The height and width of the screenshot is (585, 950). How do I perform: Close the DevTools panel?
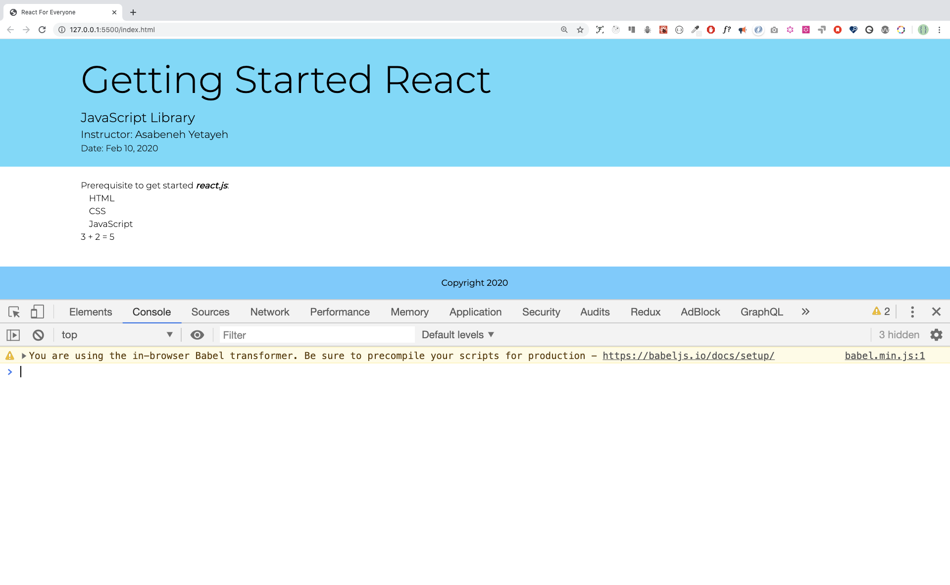(x=936, y=312)
